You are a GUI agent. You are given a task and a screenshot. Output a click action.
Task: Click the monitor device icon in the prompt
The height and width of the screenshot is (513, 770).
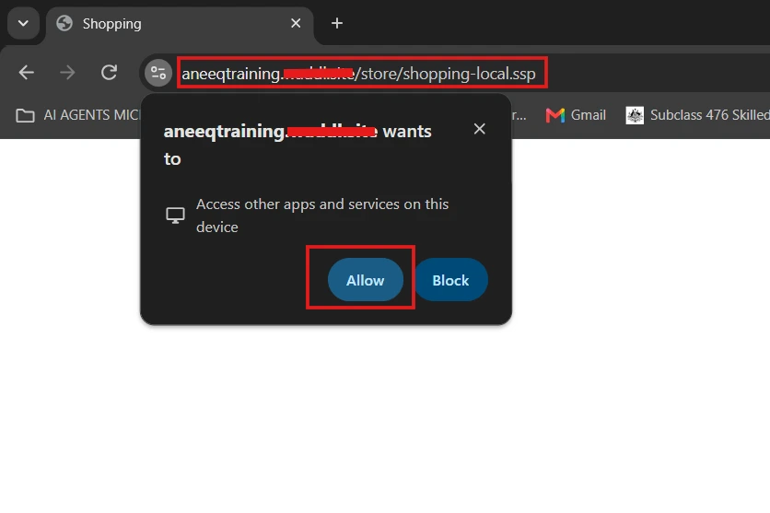[175, 215]
